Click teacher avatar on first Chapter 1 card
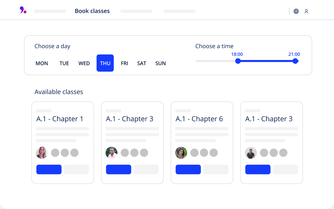This screenshot has width=334, height=209. (42, 153)
